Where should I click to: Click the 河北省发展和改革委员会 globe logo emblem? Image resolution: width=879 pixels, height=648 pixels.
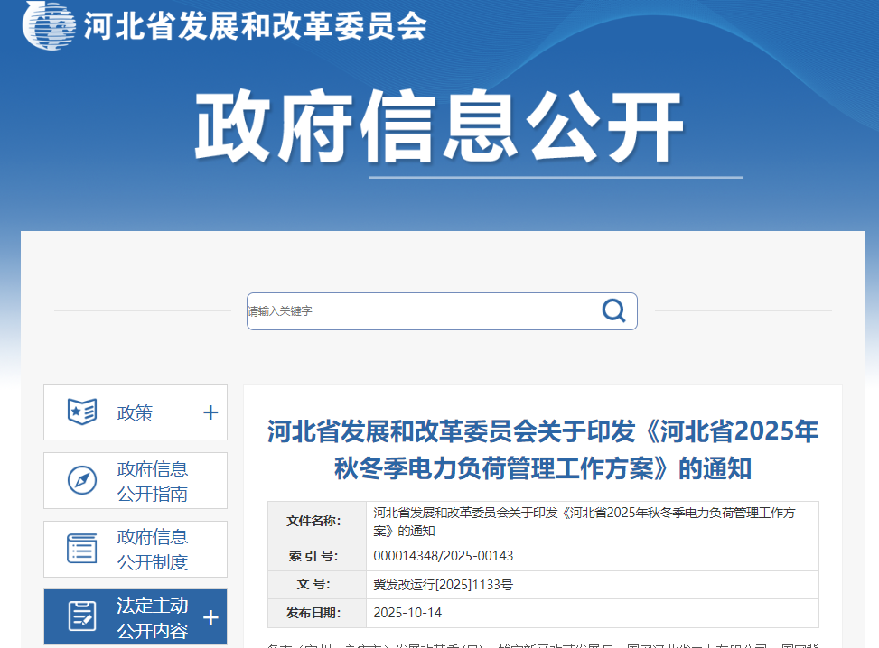pos(50,26)
